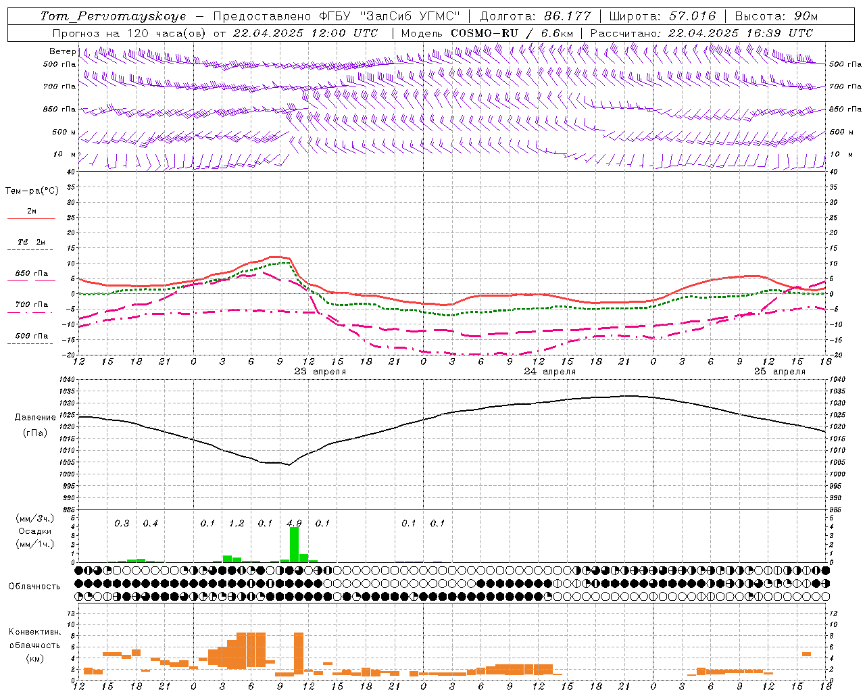Click the lowest point of the pressure curve
This screenshot has width=865, height=692.
click(x=289, y=465)
